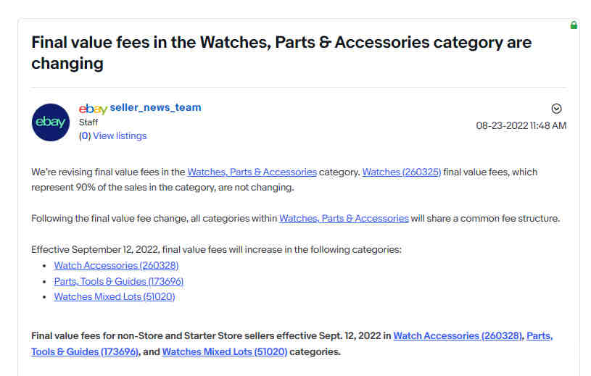The image size is (591, 376).
Task: Click the colorful eBay logo beside the username
Action: (x=93, y=109)
